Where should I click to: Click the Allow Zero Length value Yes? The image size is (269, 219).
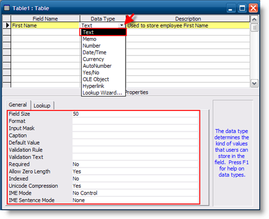pyautogui.click(x=135, y=171)
